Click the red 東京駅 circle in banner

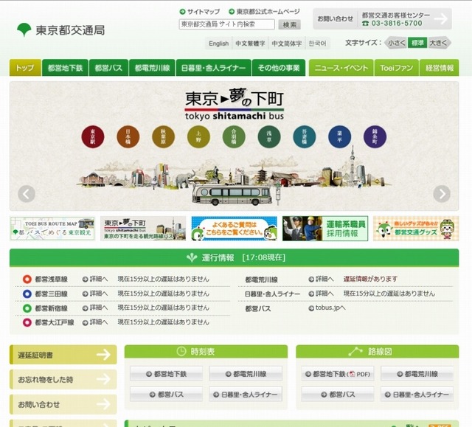pyautogui.click(x=93, y=136)
